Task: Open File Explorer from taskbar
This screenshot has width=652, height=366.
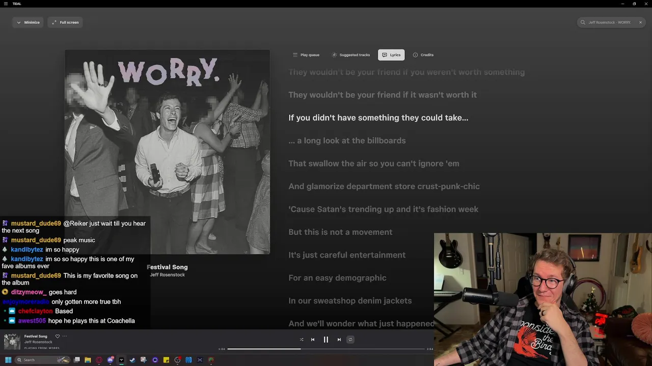Action: 88,360
